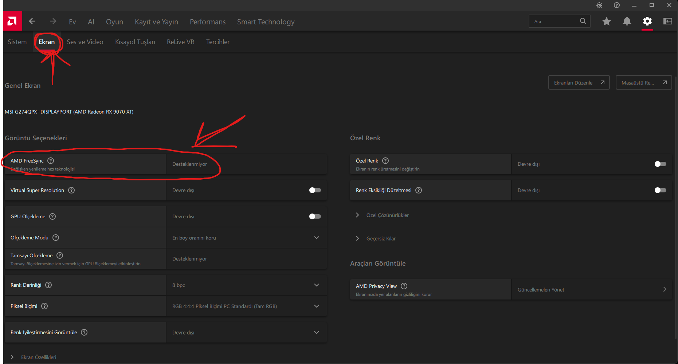
Task: Go back with the left arrow
Action: tap(32, 21)
